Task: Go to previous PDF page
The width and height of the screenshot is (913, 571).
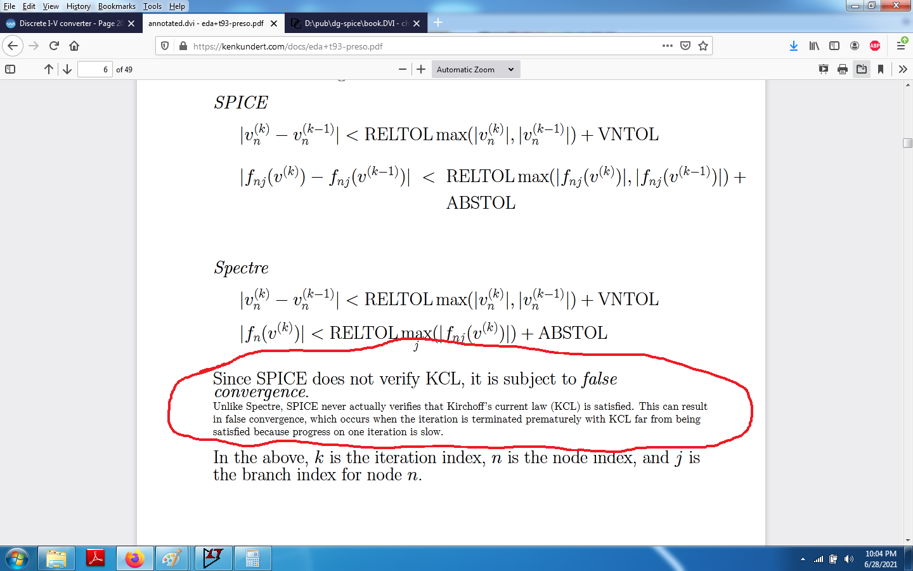Action: [x=49, y=69]
